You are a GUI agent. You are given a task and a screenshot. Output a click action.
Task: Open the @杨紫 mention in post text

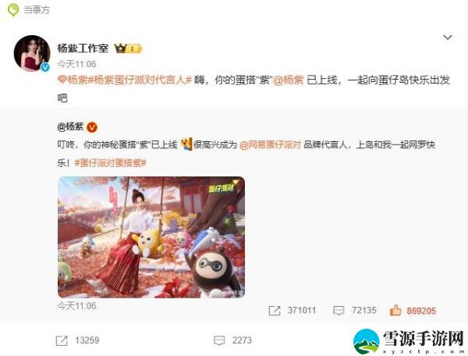[289, 80]
